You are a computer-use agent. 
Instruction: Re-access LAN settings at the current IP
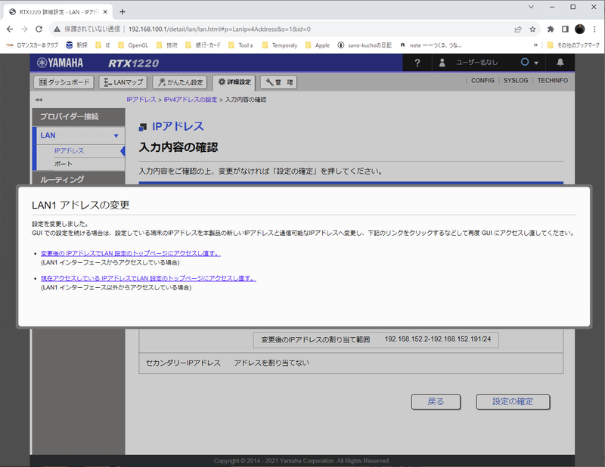[x=148, y=278]
